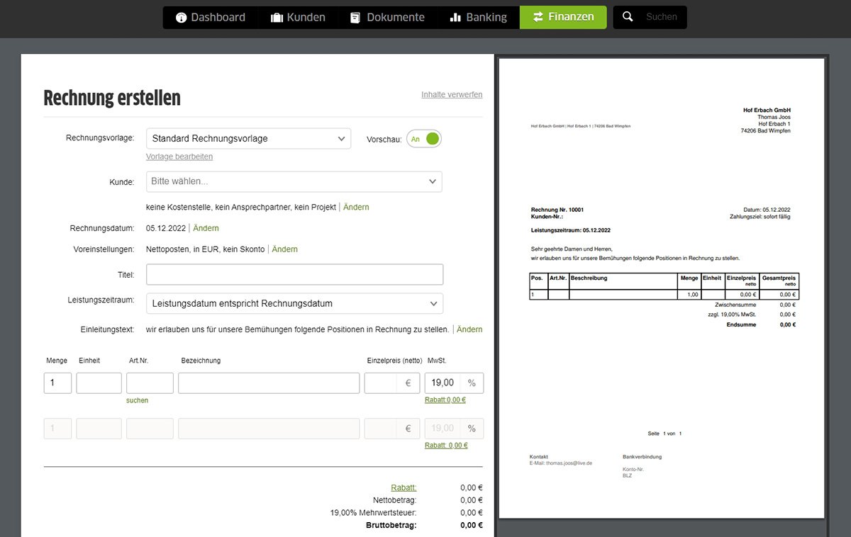Click the Vorlage bearbeiten link
Image resolution: width=851 pixels, height=537 pixels.
coord(179,157)
